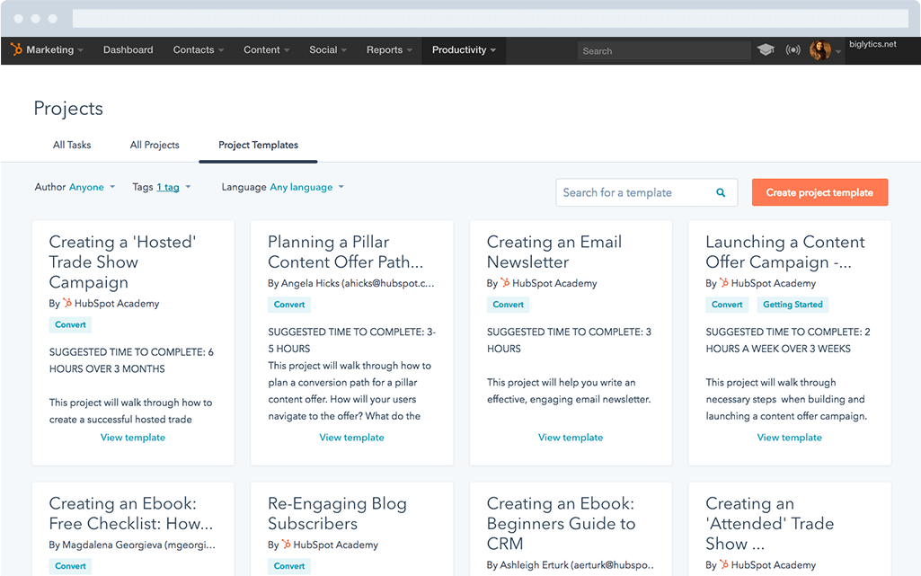Focus the top navbar Search field

[663, 51]
